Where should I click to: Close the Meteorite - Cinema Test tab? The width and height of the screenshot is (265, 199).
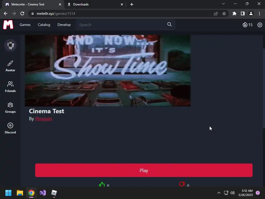60,4
